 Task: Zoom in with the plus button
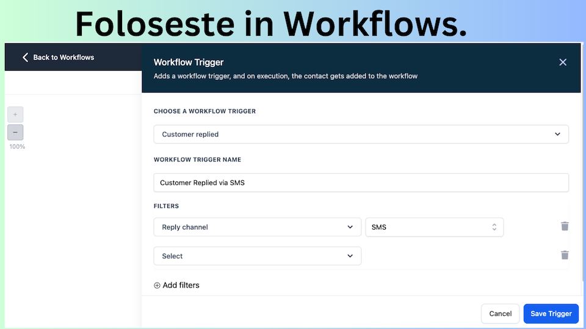click(15, 115)
